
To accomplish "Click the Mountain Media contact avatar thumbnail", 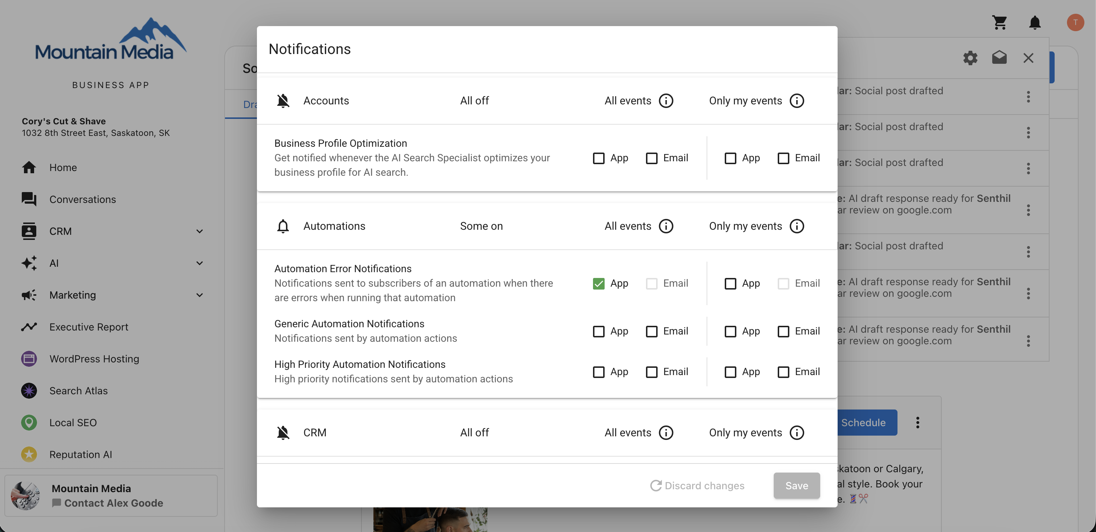I will click(x=25, y=495).
